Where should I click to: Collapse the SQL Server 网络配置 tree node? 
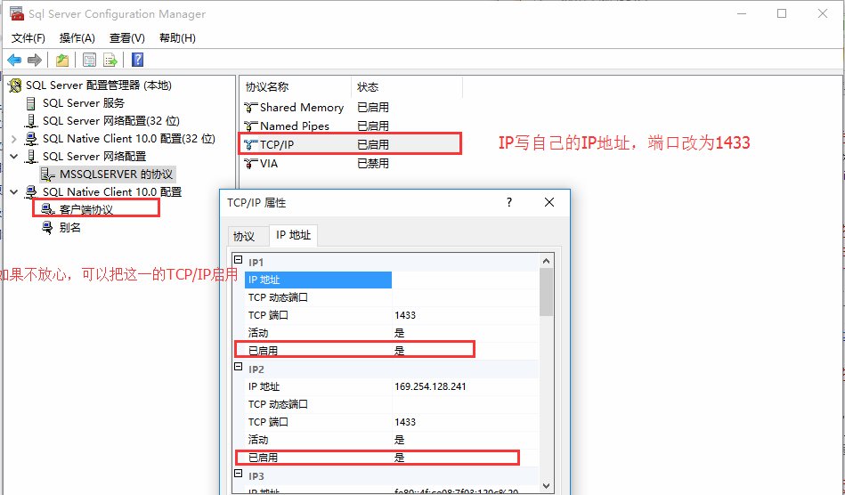click(x=14, y=157)
